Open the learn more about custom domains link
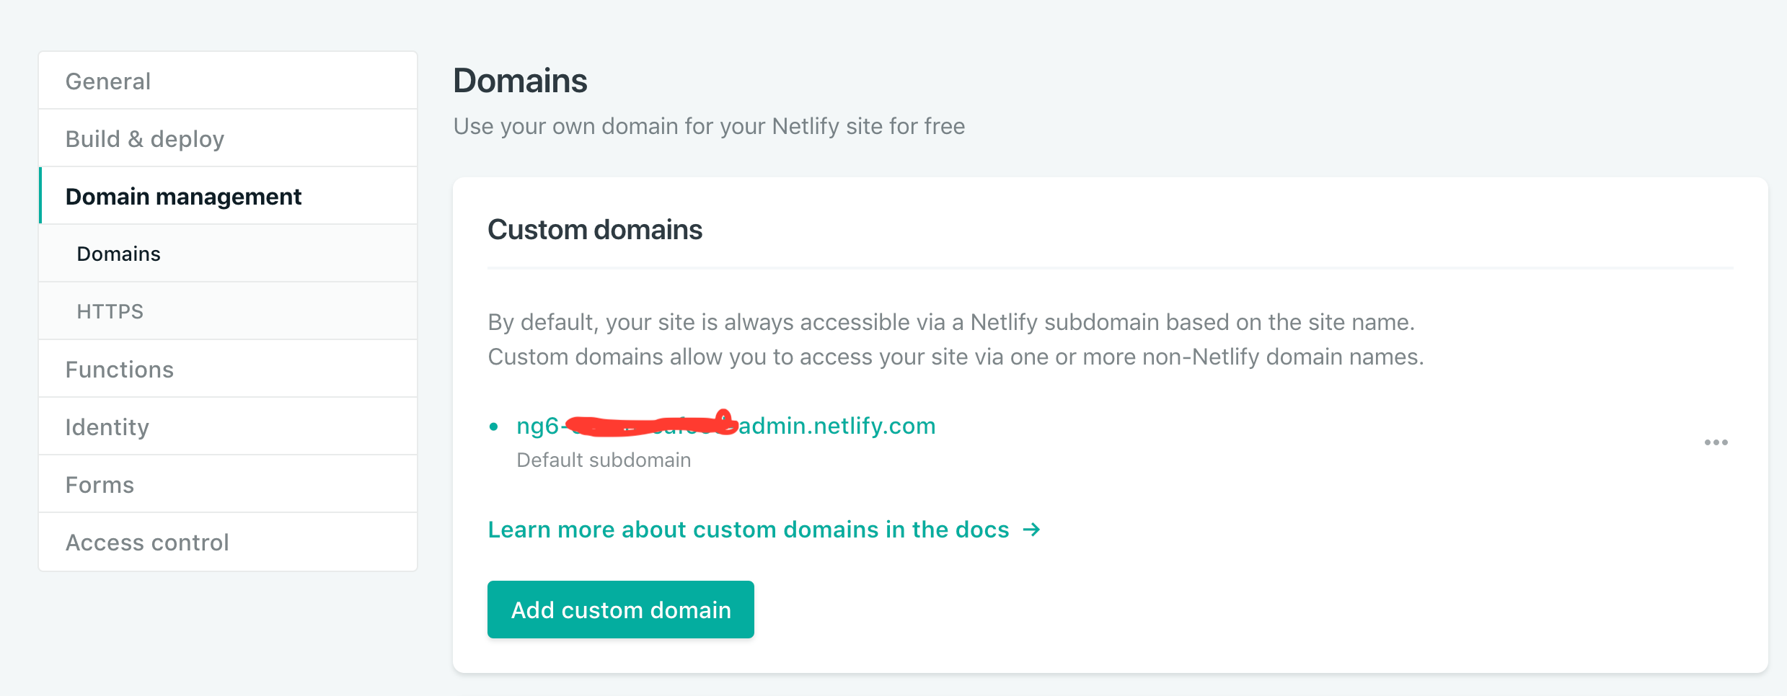The image size is (1787, 696). pyautogui.click(x=749, y=530)
